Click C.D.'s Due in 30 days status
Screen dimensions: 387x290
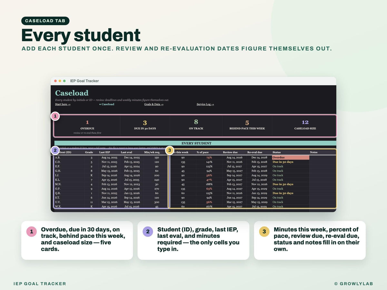(283, 162)
